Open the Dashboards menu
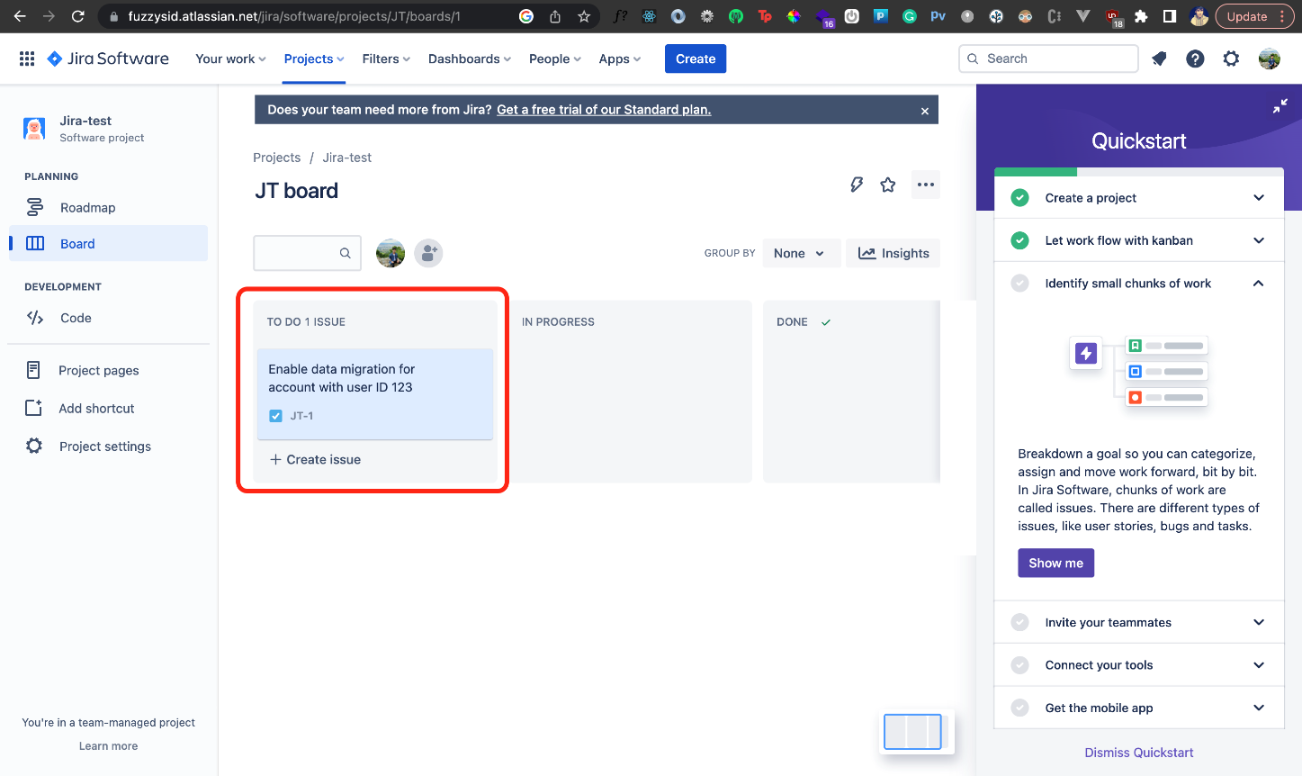Image resolution: width=1302 pixels, height=776 pixels. point(468,58)
